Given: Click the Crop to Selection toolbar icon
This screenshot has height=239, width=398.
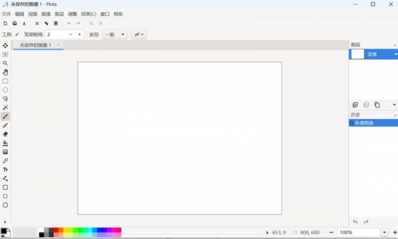Looking at the screenshot, I should pyautogui.click(x=91, y=23).
